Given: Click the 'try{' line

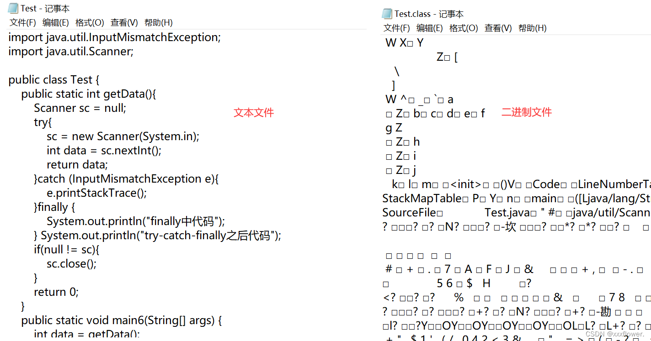Looking at the screenshot, I should pyautogui.click(x=43, y=122).
